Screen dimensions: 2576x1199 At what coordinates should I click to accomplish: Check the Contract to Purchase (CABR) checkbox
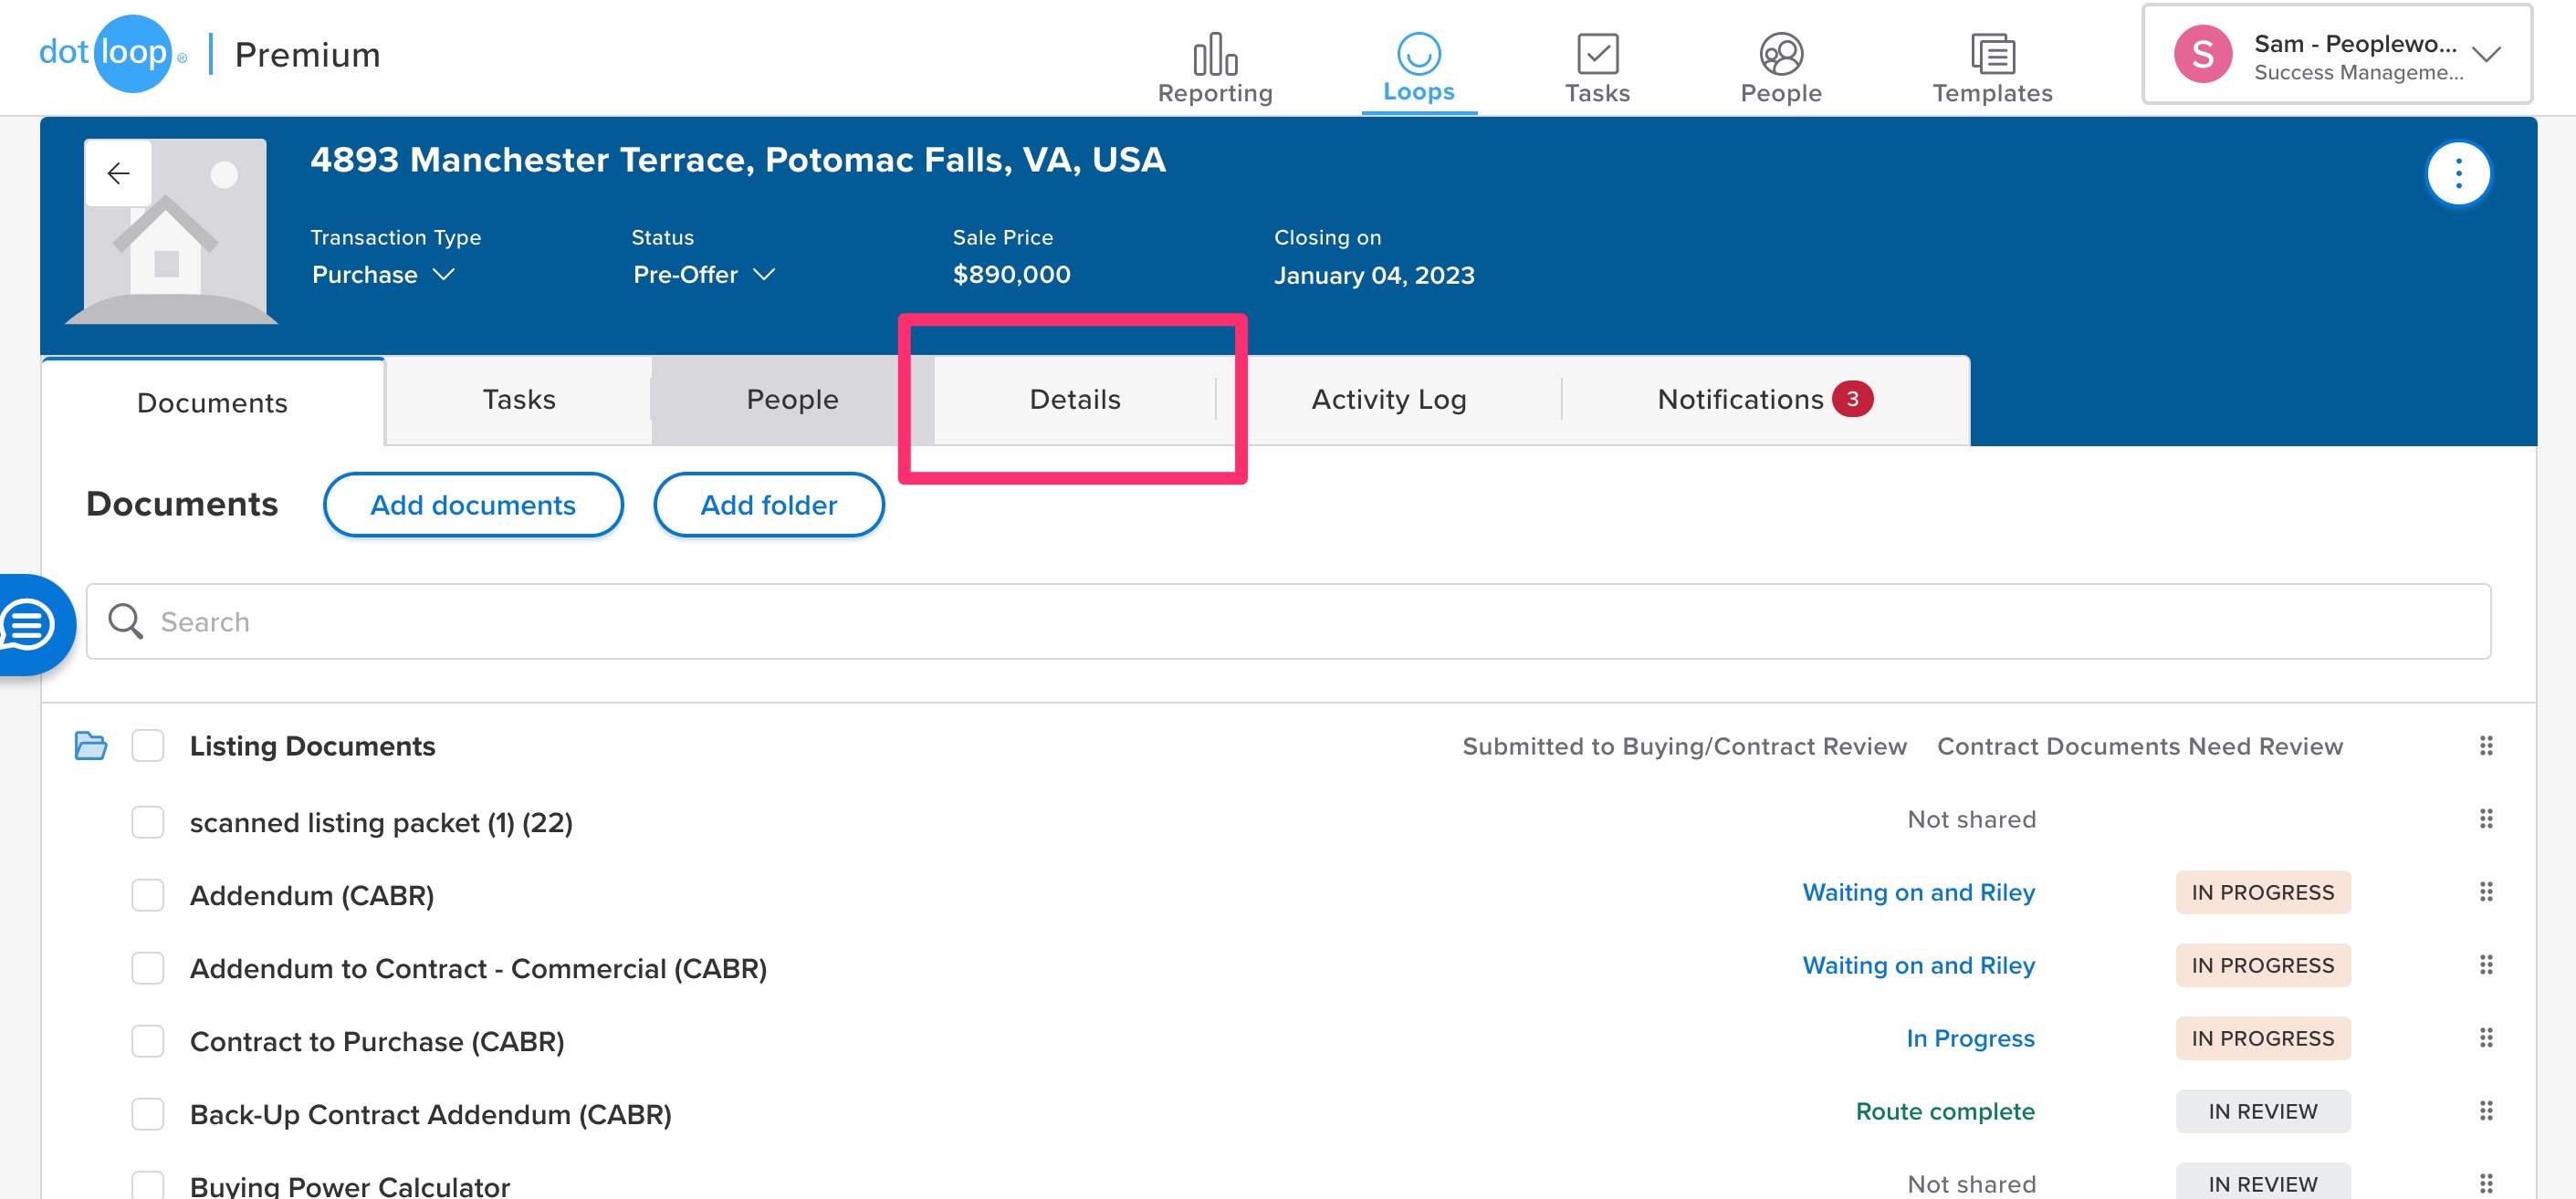[x=147, y=1041]
